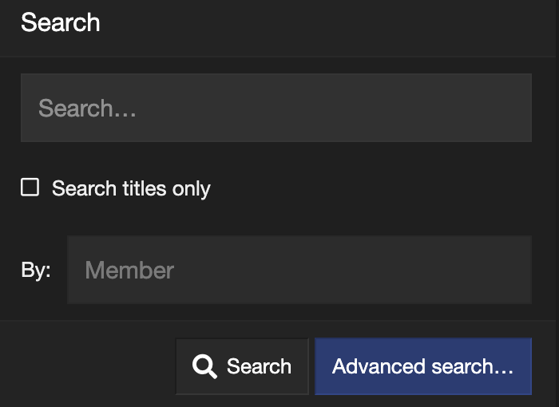This screenshot has width=559, height=407.
Task: Enable the Search titles only checkbox
Action: (30, 188)
